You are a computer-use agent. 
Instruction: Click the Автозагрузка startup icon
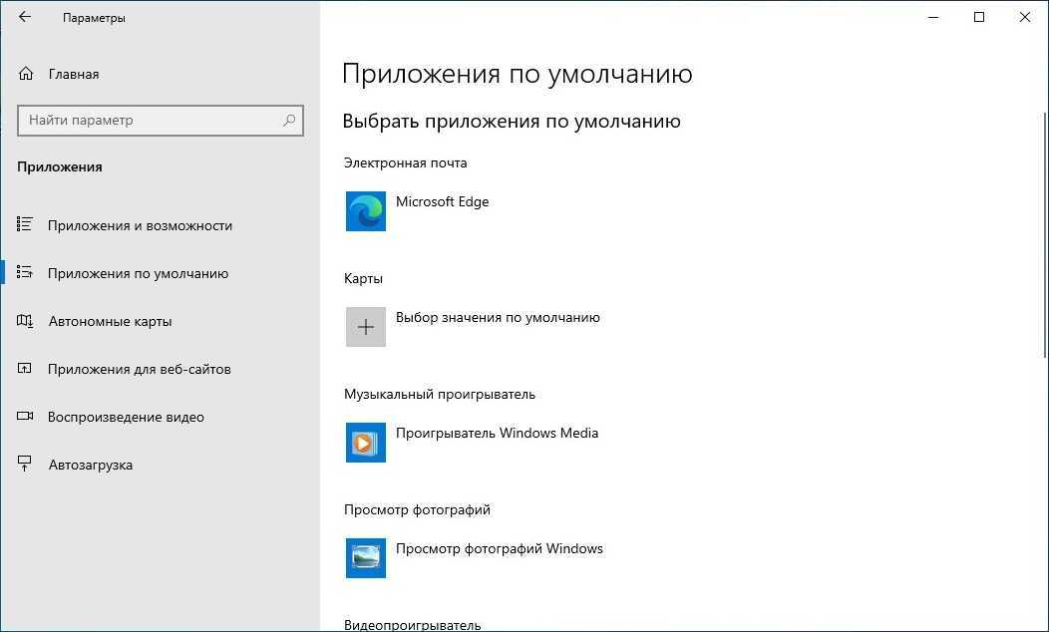[x=25, y=465]
